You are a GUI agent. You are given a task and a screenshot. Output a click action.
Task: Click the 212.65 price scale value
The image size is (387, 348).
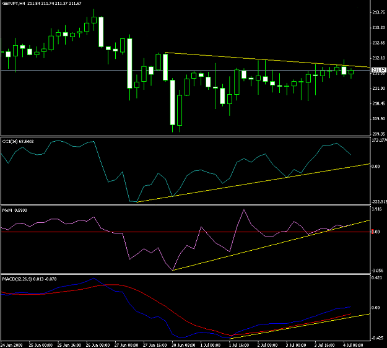[378, 43]
